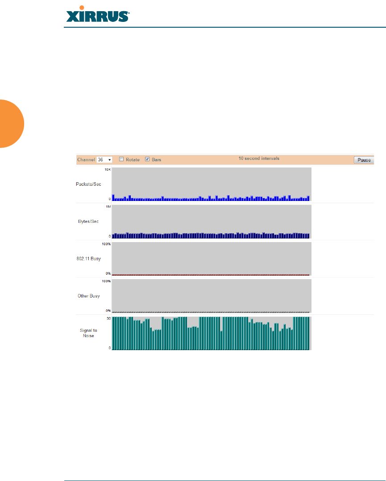Viewport: 386px width, 481px height.
Task: Click the Xirrus logo
Action: (98, 14)
